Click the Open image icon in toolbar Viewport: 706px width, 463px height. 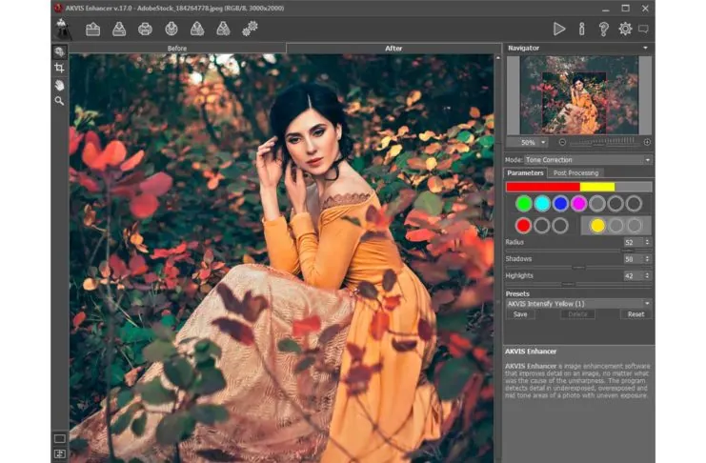pyautogui.click(x=93, y=29)
